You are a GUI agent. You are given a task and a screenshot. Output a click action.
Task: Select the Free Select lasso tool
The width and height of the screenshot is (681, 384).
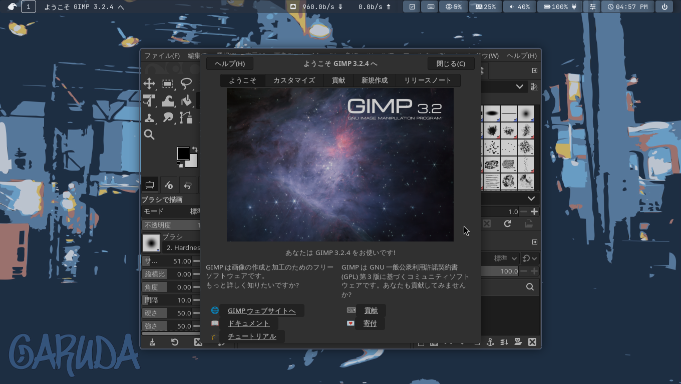186,83
